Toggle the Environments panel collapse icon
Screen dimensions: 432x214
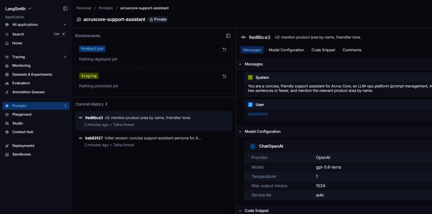[x=228, y=36]
